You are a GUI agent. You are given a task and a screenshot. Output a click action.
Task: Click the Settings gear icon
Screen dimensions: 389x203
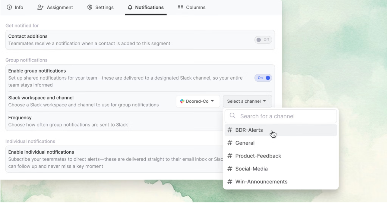(x=90, y=7)
